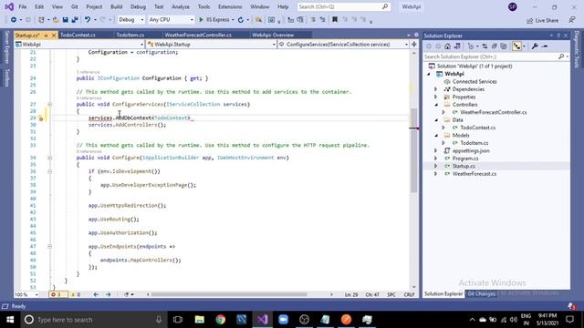
Task: Open the Debug menu
Action: pyautogui.click(x=138, y=6)
